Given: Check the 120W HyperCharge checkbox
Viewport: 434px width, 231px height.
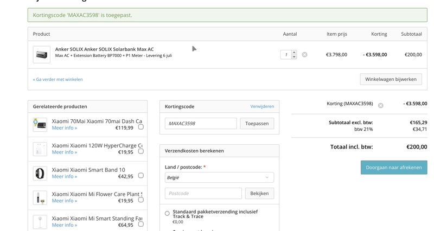Looking at the screenshot, I should click(141, 151).
